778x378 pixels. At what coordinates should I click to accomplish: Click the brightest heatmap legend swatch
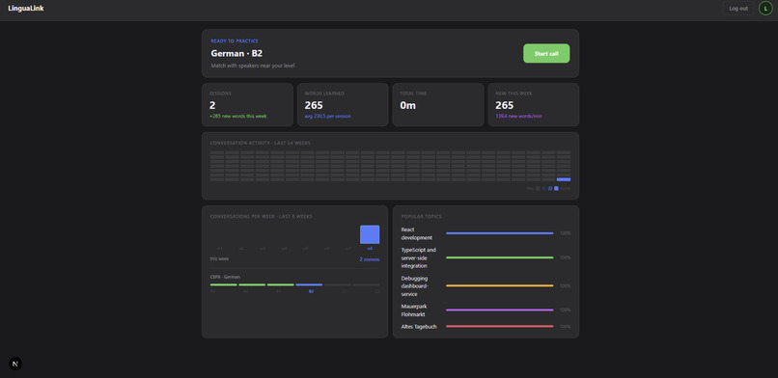[556, 188]
